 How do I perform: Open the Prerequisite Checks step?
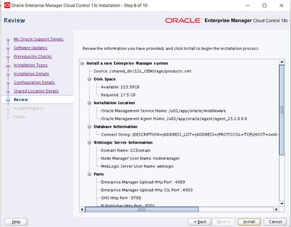pos(32,57)
